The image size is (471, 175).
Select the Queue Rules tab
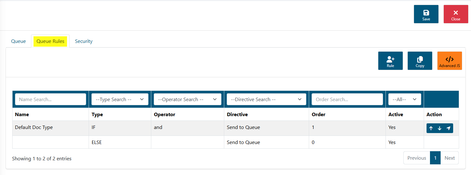tap(50, 41)
